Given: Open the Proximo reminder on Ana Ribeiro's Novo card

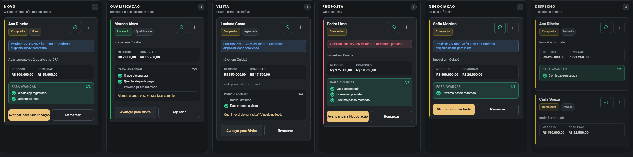Looking at the screenshot, I should 51,46.
